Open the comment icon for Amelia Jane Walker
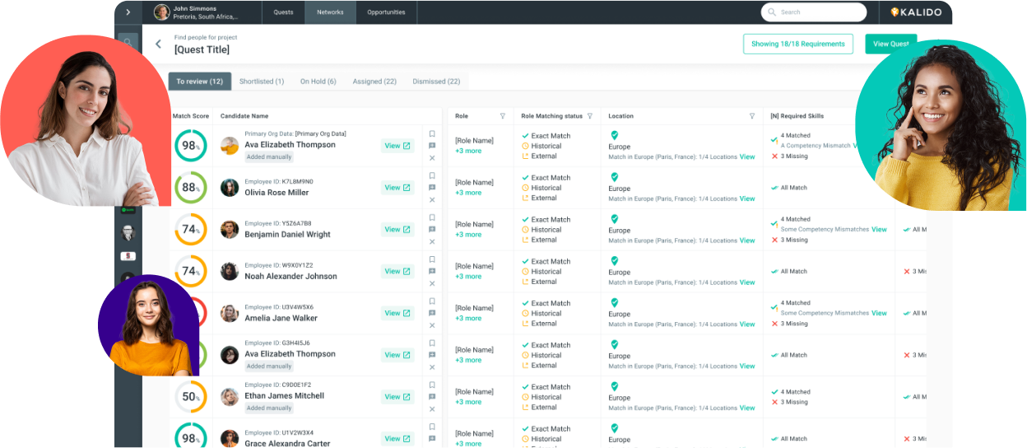1027x448 pixels. (x=432, y=313)
